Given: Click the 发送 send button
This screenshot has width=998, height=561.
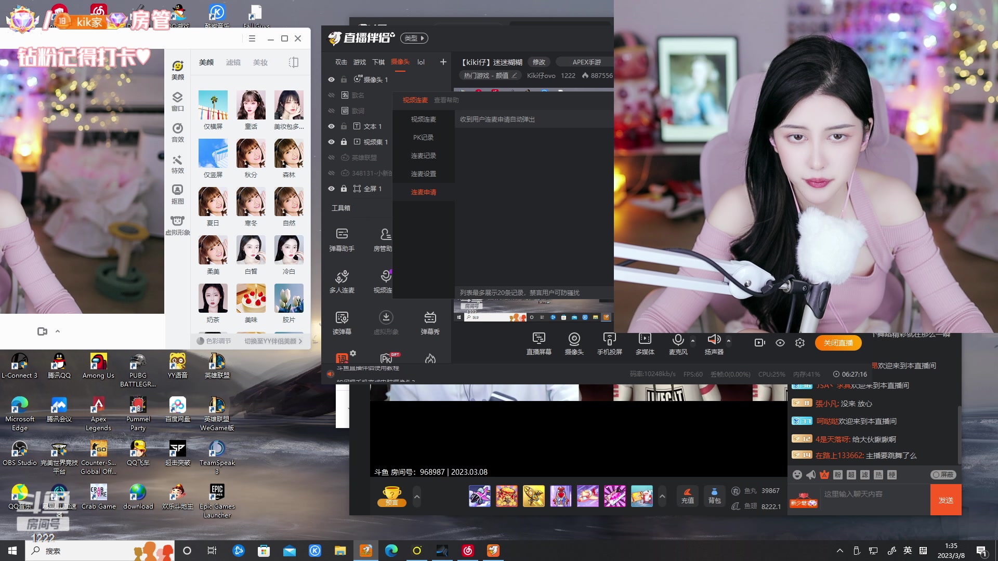Looking at the screenshot, I should [946, 500].
